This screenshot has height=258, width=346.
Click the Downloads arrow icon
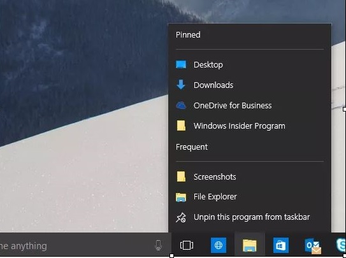181,85
